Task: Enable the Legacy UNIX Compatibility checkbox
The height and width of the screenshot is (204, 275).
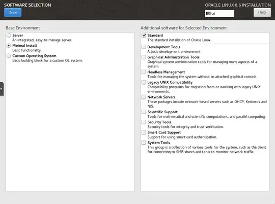Action: click(144, 82)
